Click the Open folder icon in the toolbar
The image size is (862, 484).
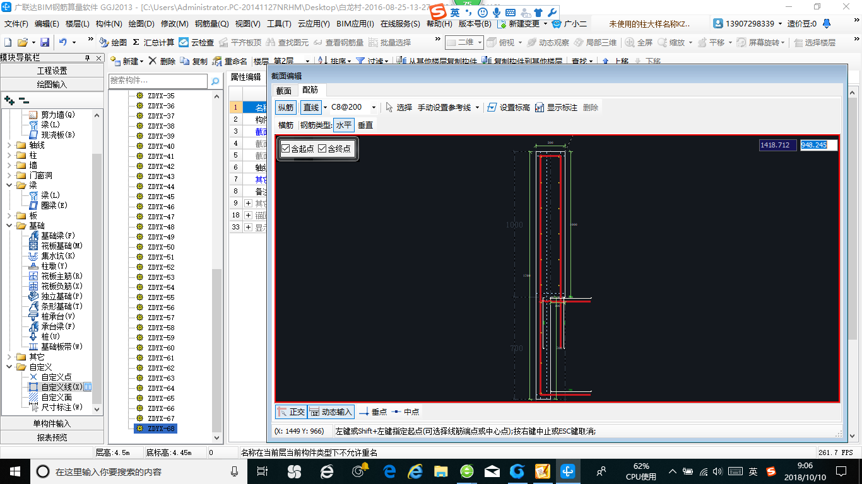(x=22, y=42)
